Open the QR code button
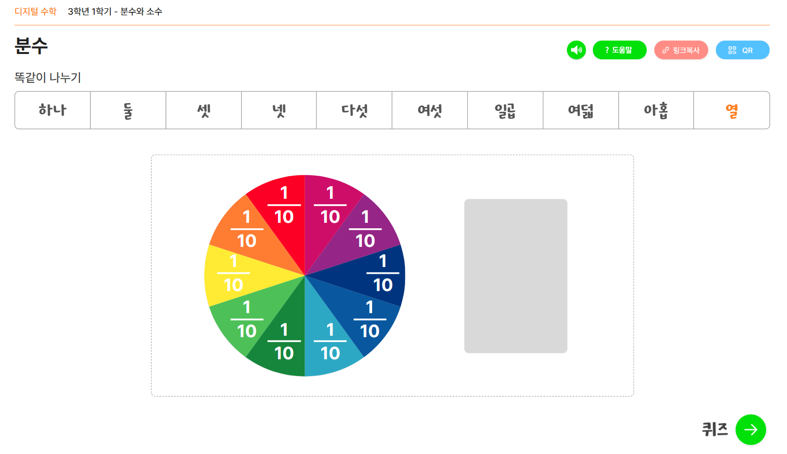This screenshot has height=454, width=787. (742, 50)
